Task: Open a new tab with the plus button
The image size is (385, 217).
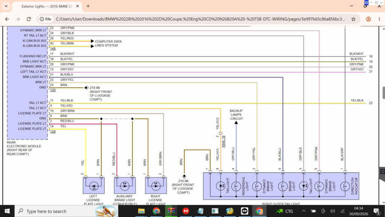Action: click(88, 6)
